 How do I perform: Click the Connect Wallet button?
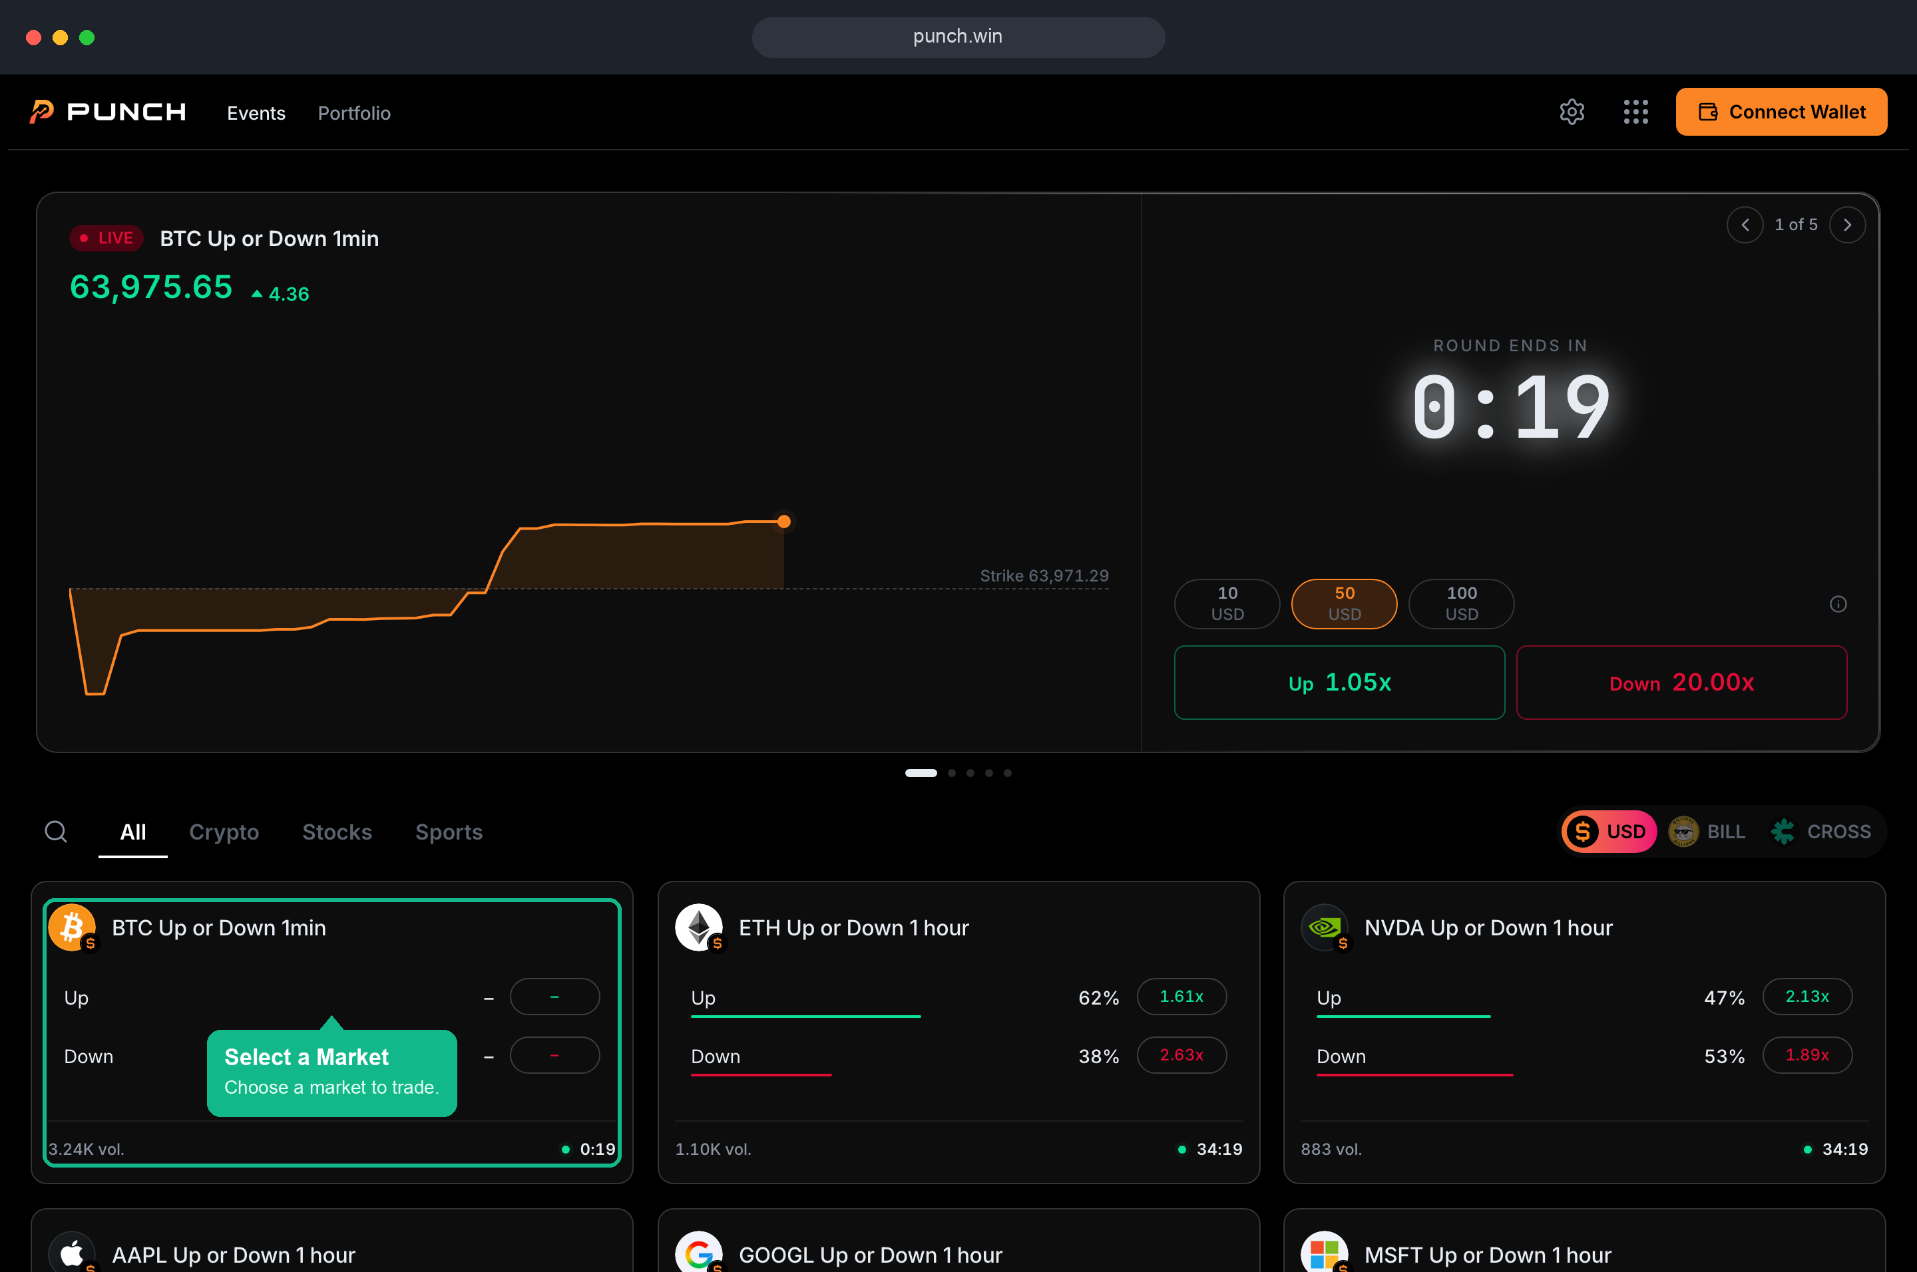(1781, 112)
